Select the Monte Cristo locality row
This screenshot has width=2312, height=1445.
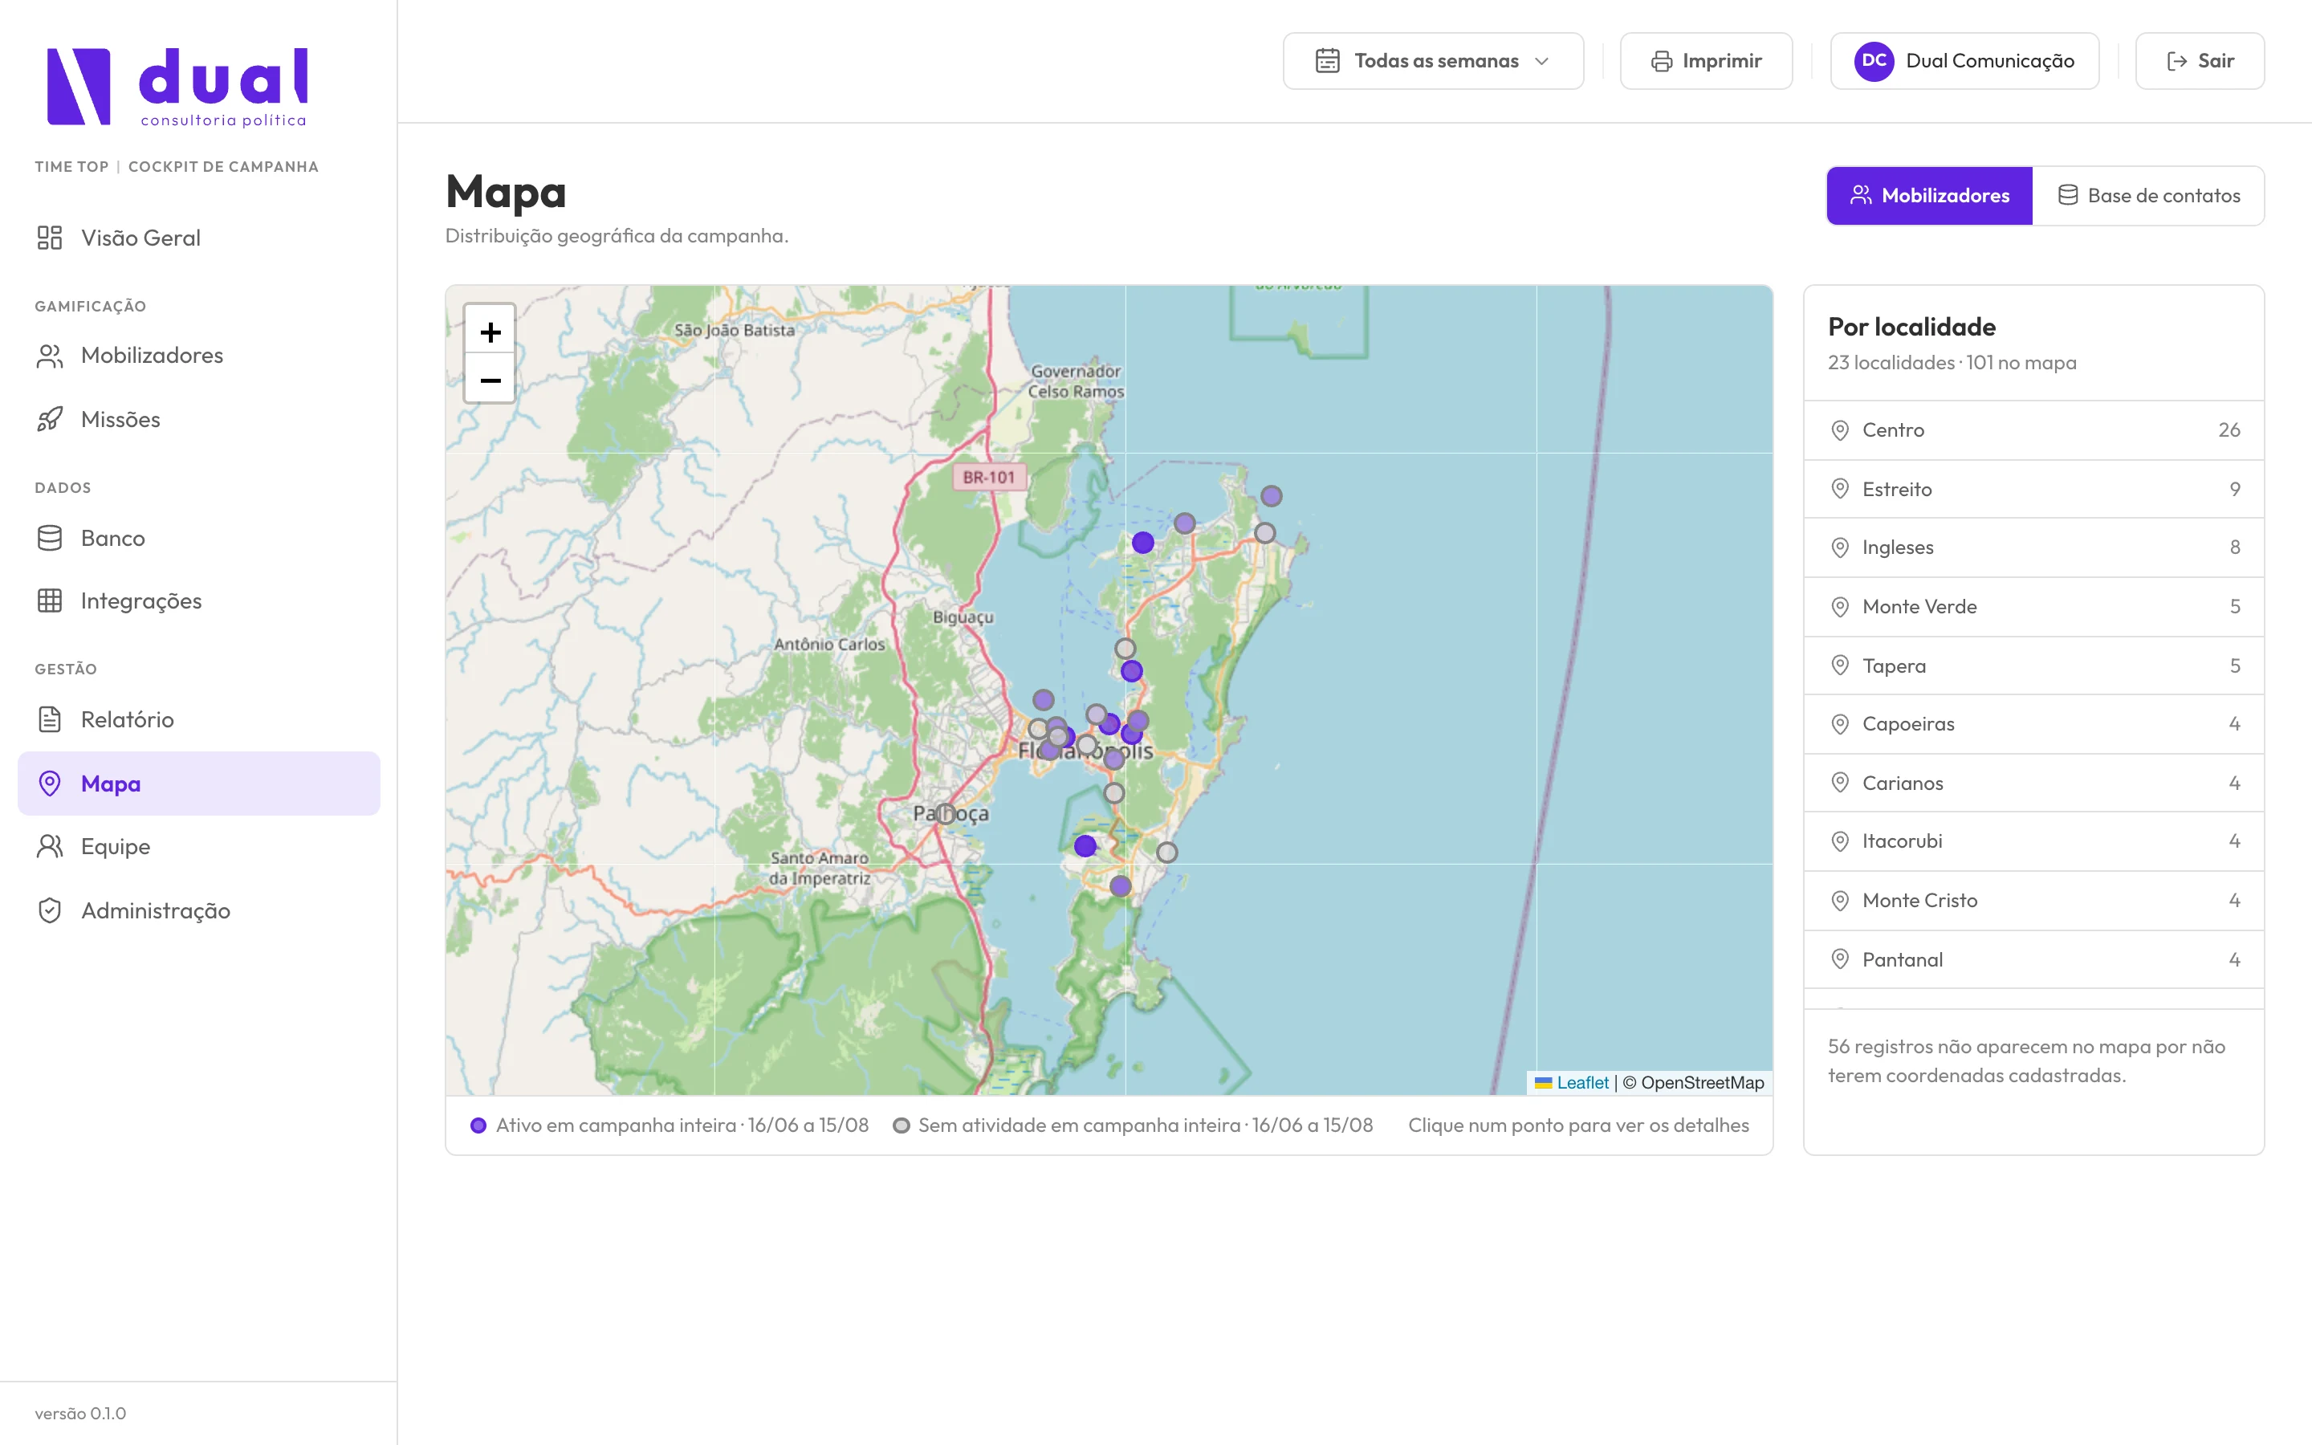[2033, 902]
